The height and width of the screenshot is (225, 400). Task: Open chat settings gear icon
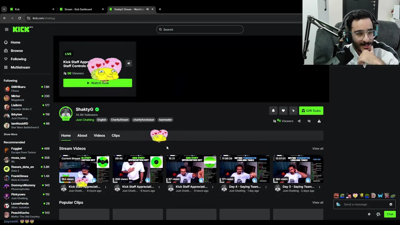tap(369, 214)
